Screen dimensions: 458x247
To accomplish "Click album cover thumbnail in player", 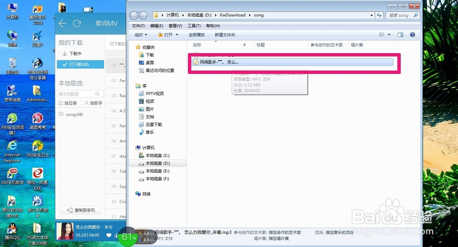I will [65, 231].
